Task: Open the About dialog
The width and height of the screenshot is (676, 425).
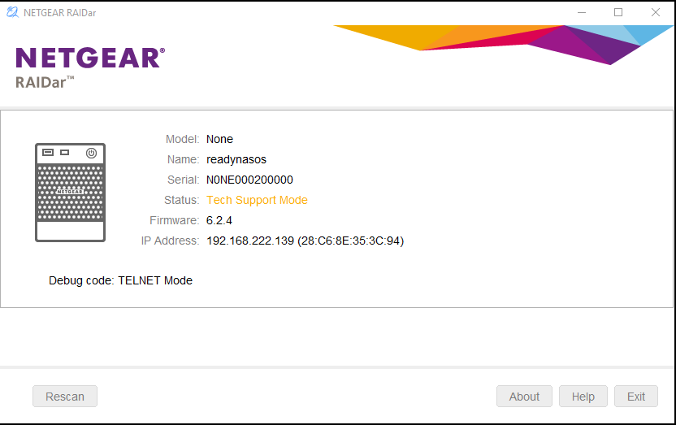Action: point(524,396)
